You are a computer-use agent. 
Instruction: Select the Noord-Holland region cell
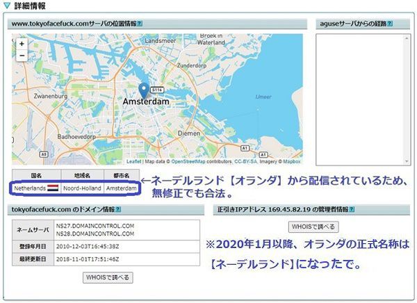click(82, 188)
